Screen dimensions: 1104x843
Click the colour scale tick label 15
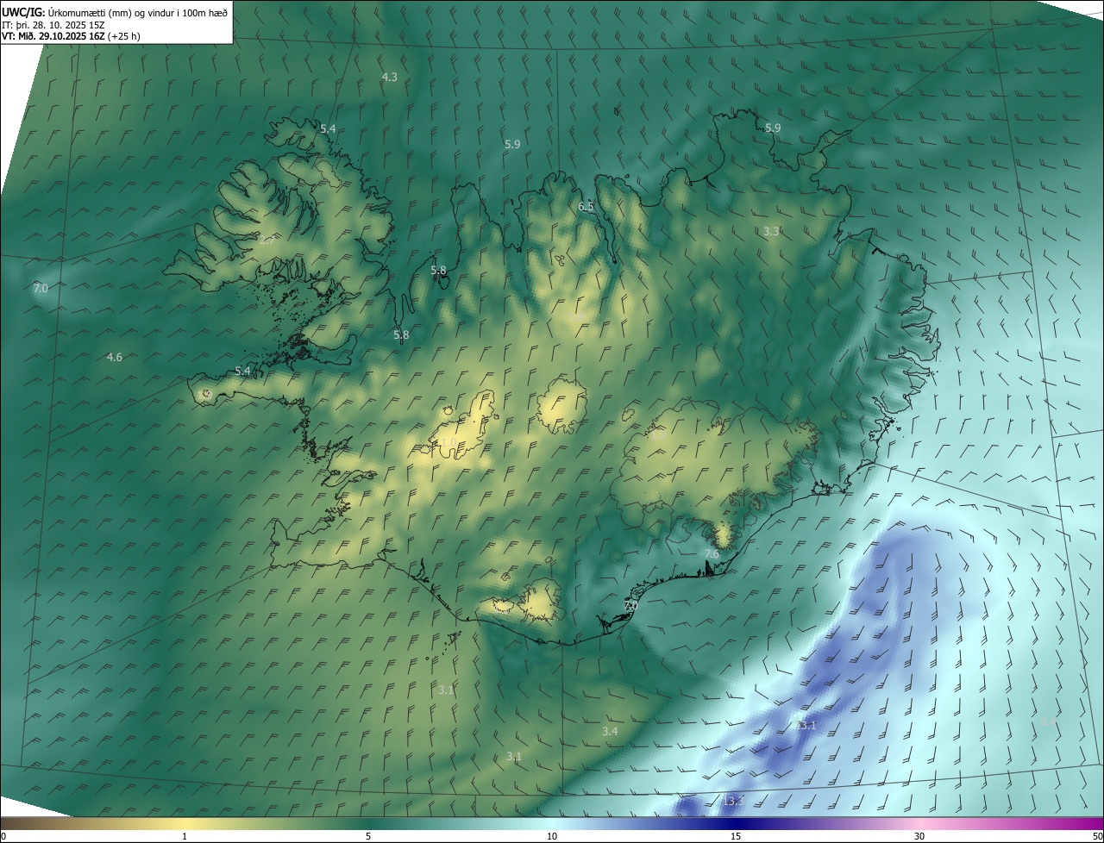(x=736, y=836)
